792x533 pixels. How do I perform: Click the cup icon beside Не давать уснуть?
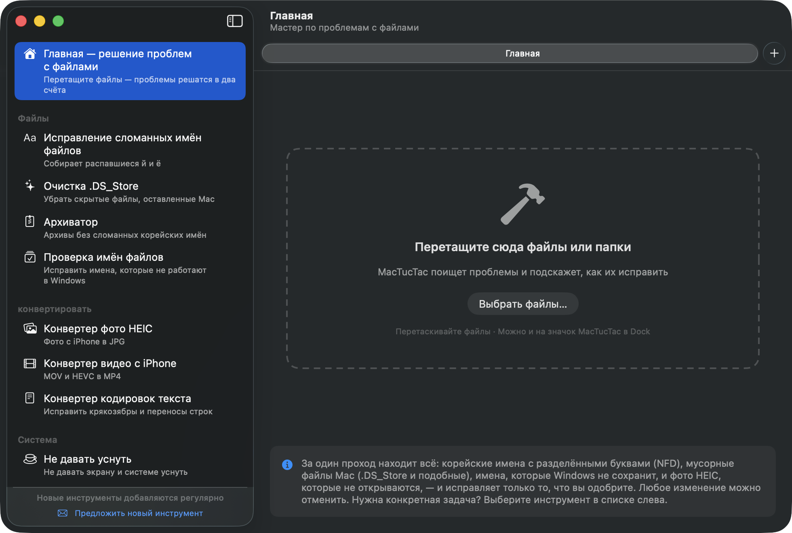click(30, 459)
